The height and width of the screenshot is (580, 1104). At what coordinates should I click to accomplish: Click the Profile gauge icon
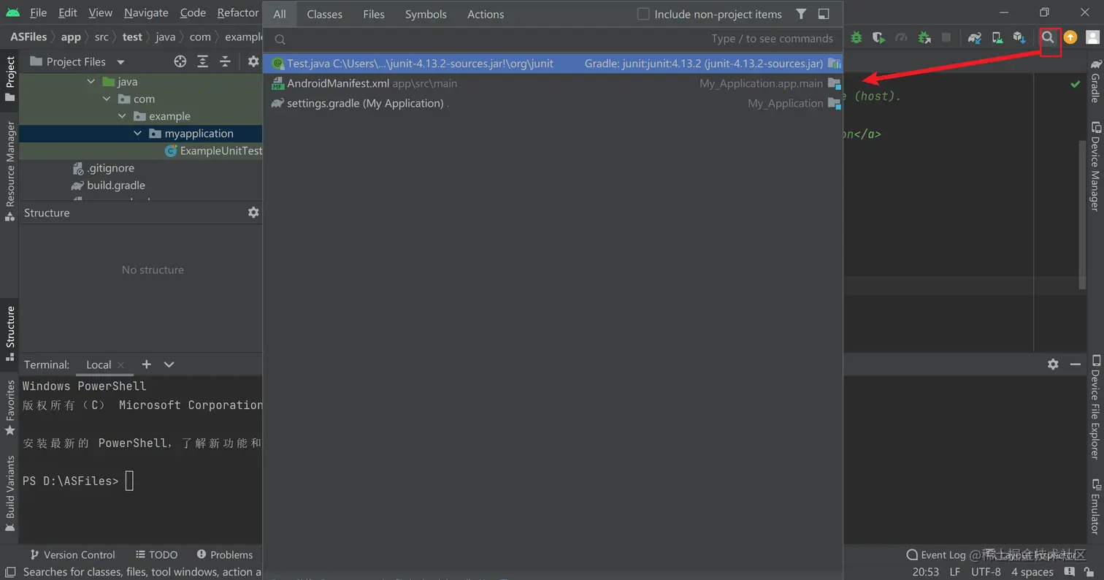coord(901,37)
